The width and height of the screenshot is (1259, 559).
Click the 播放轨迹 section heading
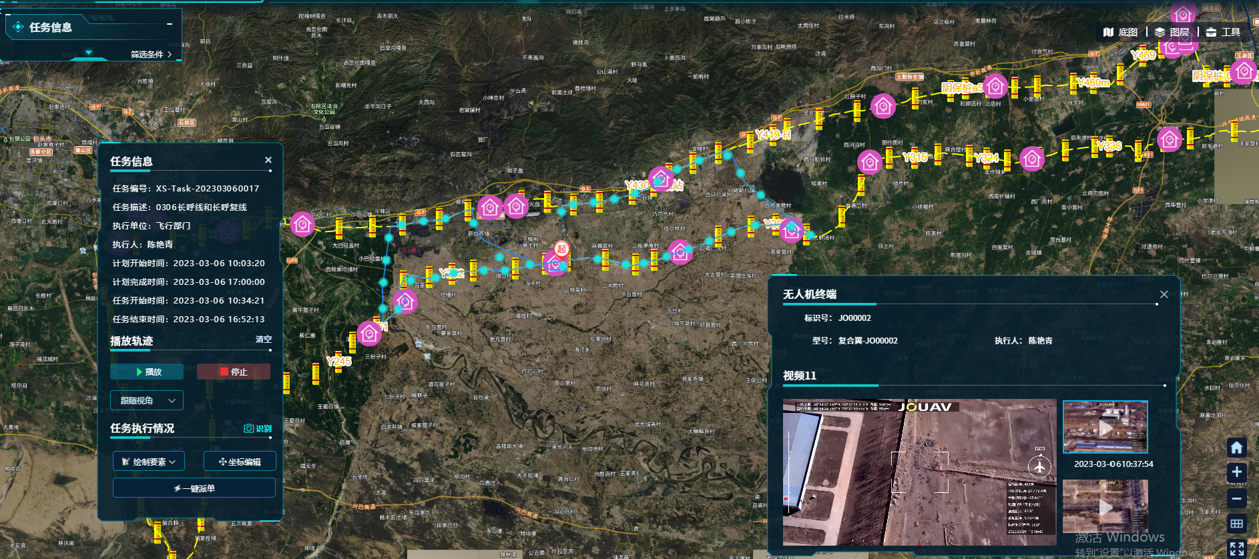click(x=132, y=341)
